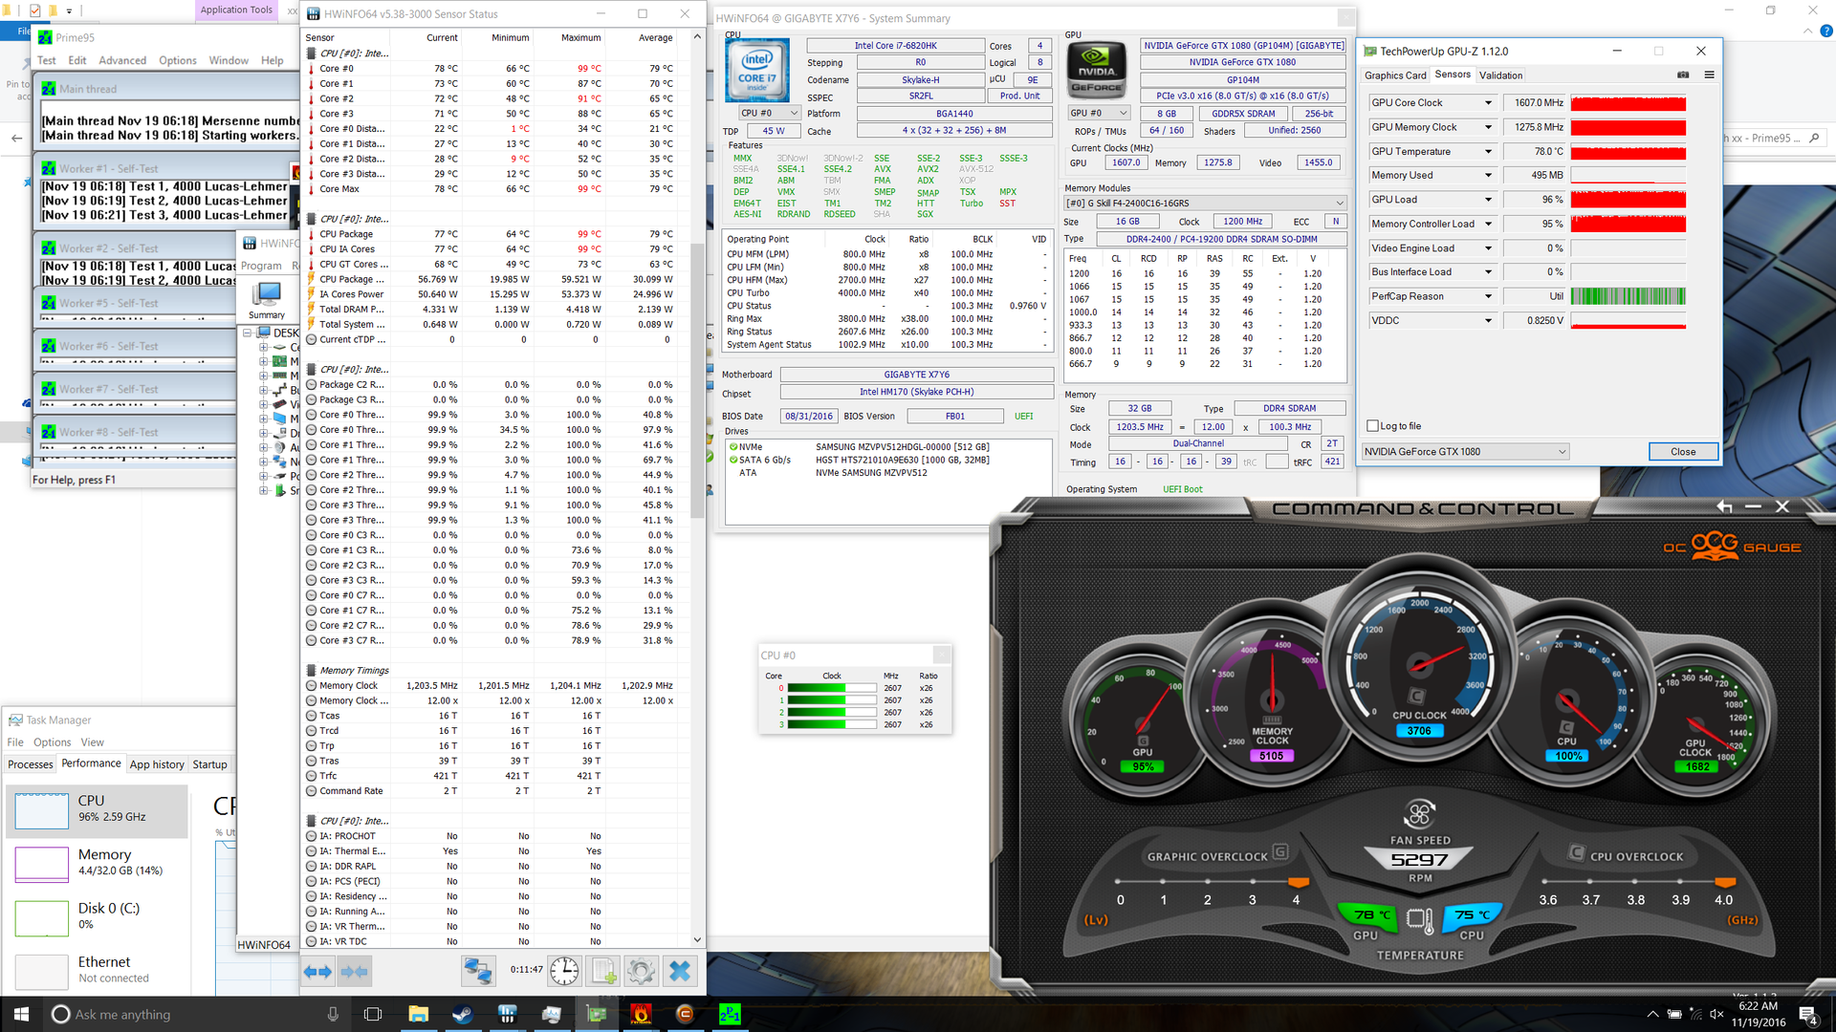The width and height of the screenshot is (1836, 1032).
Task: Toggle the Graphic Overclock G button
Action: pos(1280,851)
